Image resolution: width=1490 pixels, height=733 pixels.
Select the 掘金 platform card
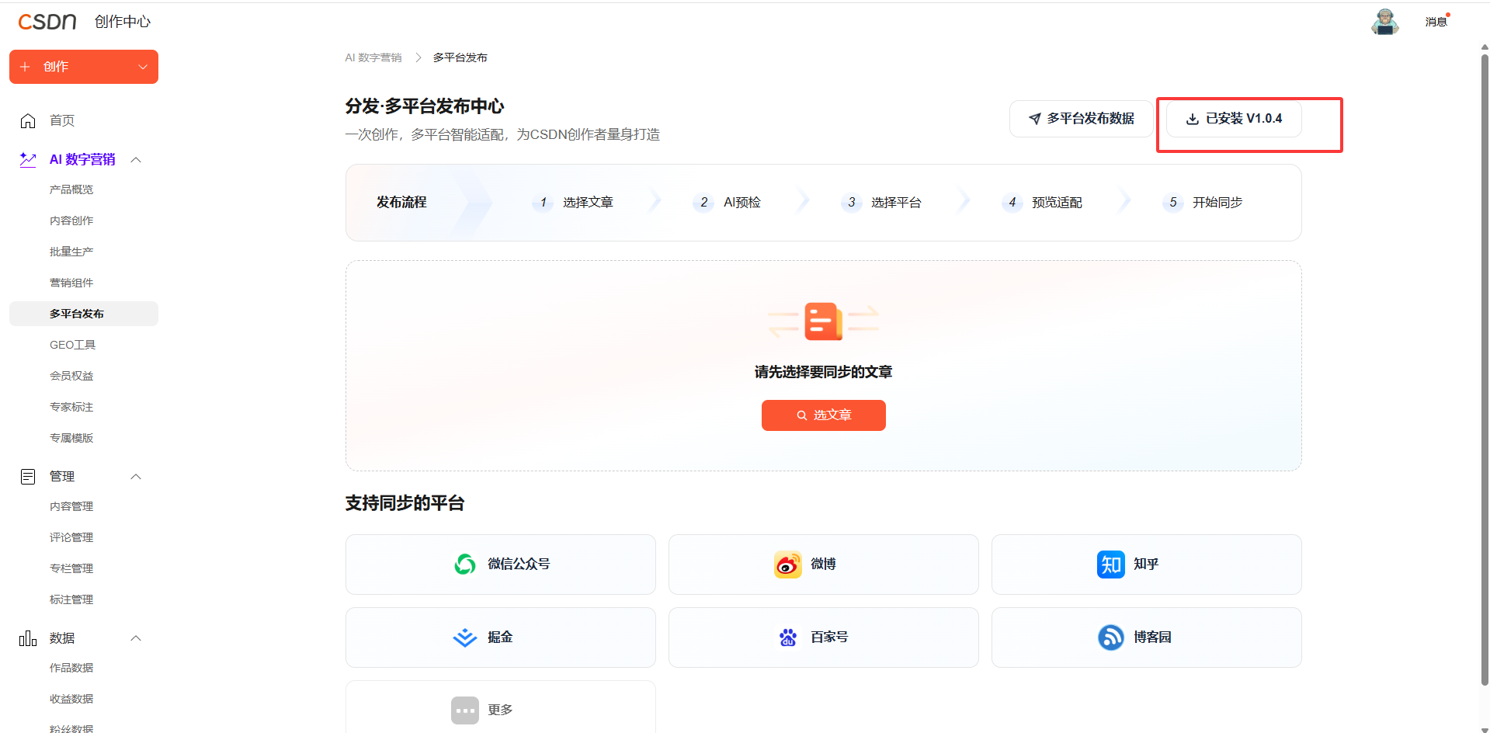[501, 637]
